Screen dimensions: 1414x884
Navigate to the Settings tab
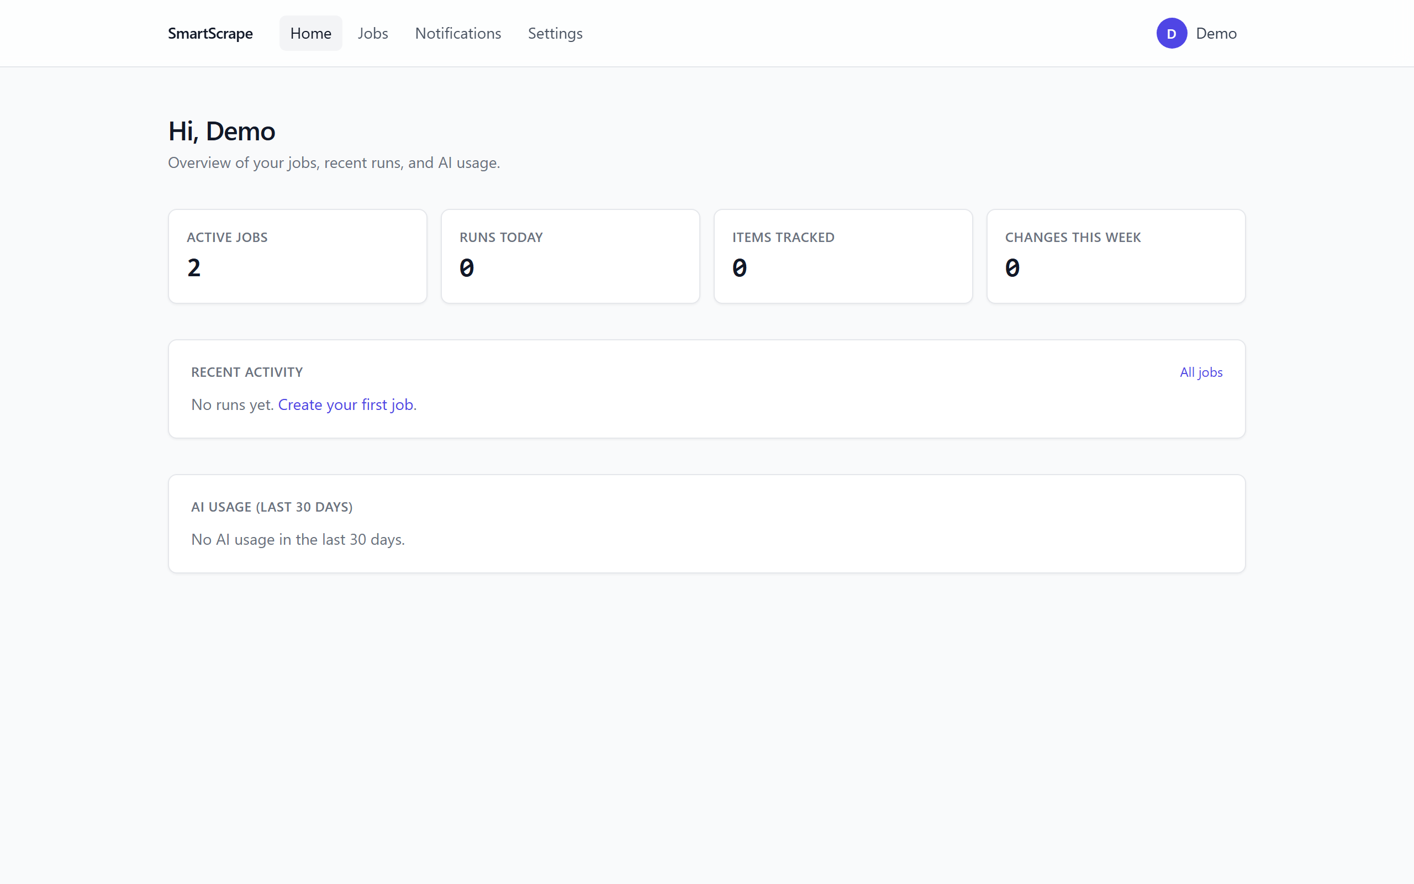point(555,33)
